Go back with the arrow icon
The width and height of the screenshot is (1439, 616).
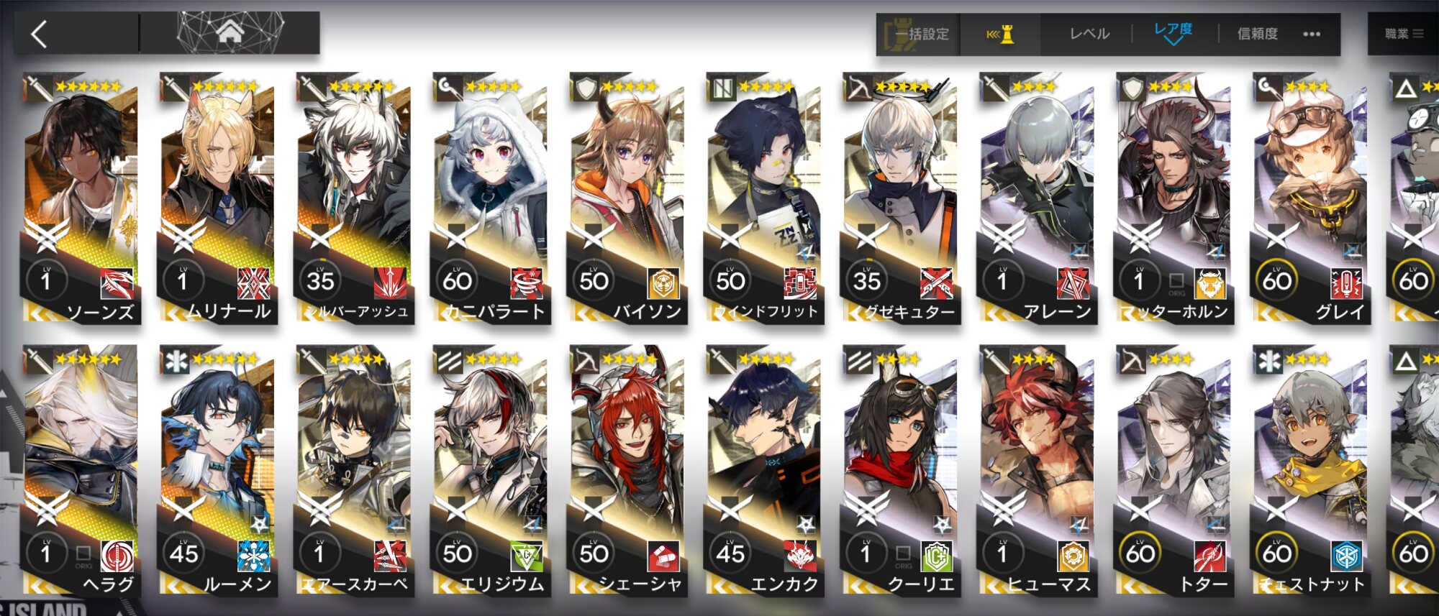(40, 34)
